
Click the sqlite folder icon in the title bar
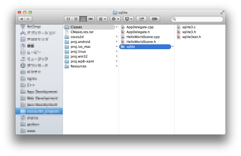(x=115, y=13)
